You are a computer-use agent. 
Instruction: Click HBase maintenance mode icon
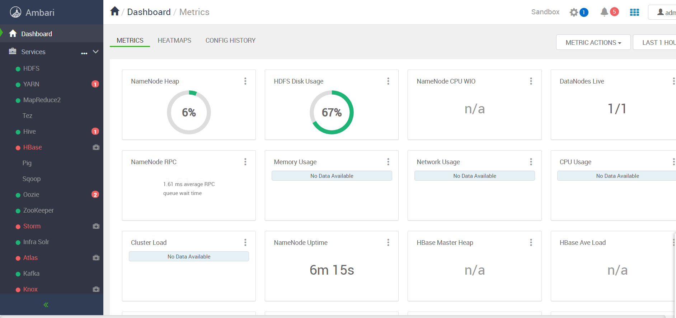tap(96, 147)
